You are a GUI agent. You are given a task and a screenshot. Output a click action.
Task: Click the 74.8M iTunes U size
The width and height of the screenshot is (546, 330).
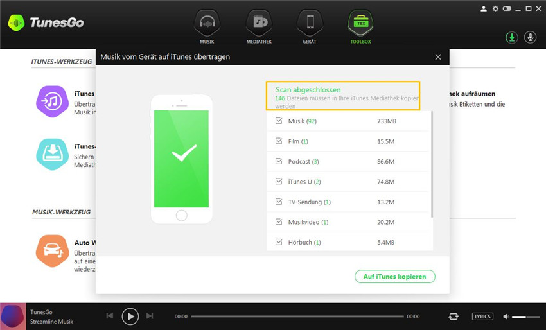385,182
